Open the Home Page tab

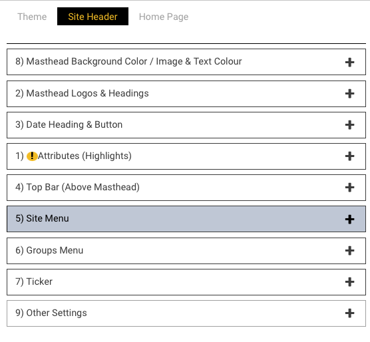164,17
